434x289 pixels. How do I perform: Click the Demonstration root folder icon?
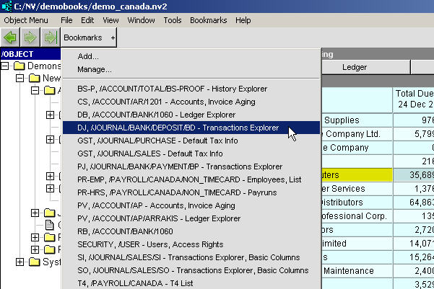tap(19, 66)
